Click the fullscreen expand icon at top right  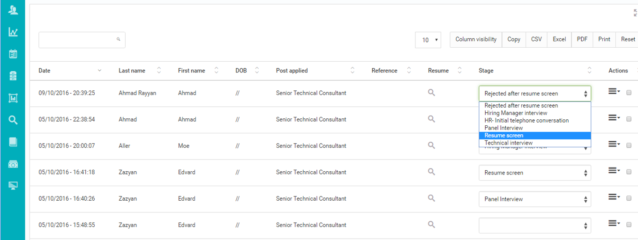point(635,13)
